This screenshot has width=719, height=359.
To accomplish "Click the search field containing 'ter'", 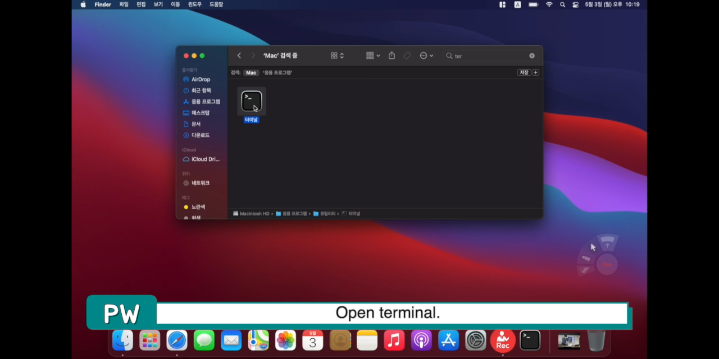I will pos(490,56).
